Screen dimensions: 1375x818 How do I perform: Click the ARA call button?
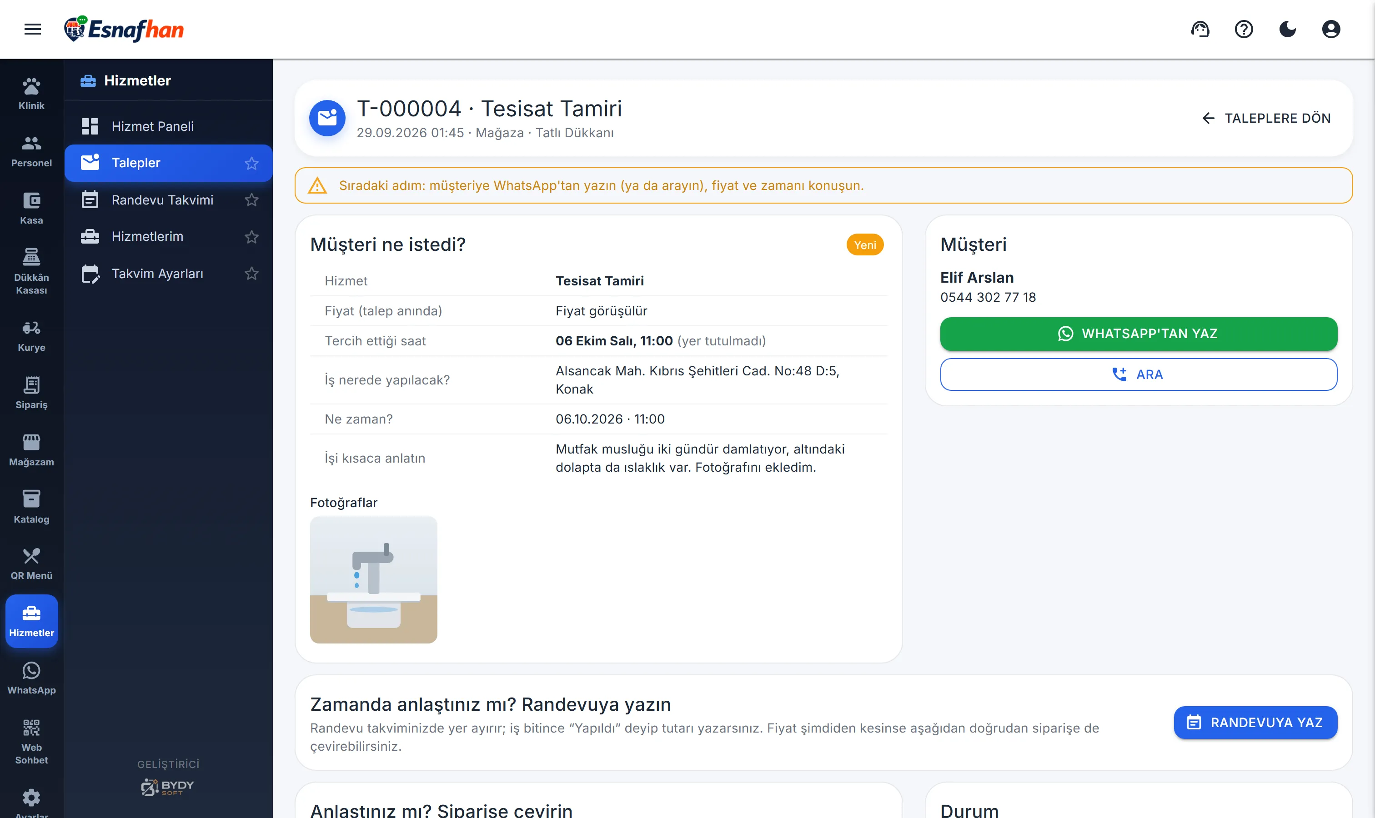point(1139,374)
